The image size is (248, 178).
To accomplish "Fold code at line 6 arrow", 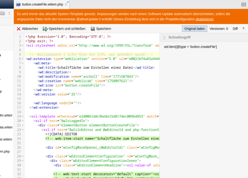I will (23, 59).
